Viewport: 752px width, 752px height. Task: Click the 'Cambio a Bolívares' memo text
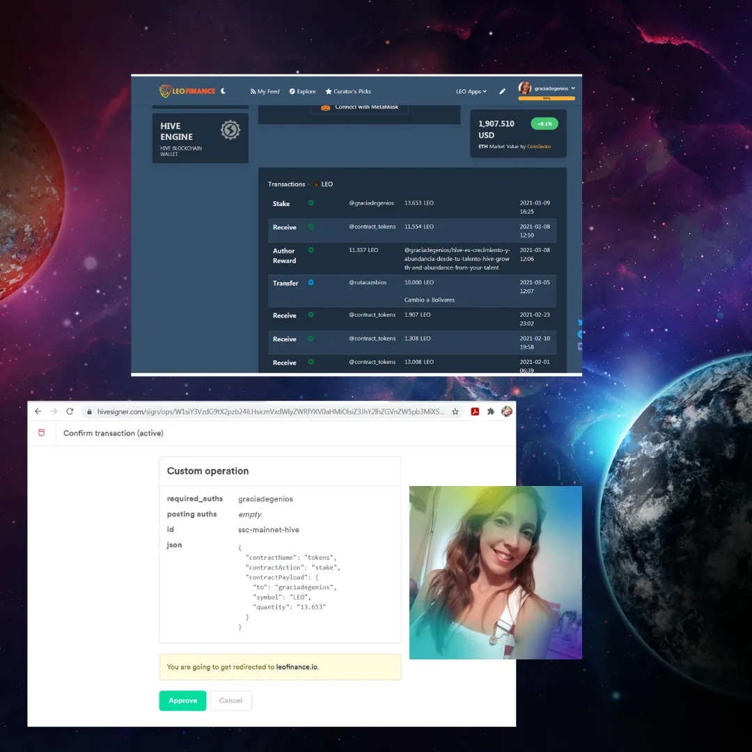coord(429,299)
